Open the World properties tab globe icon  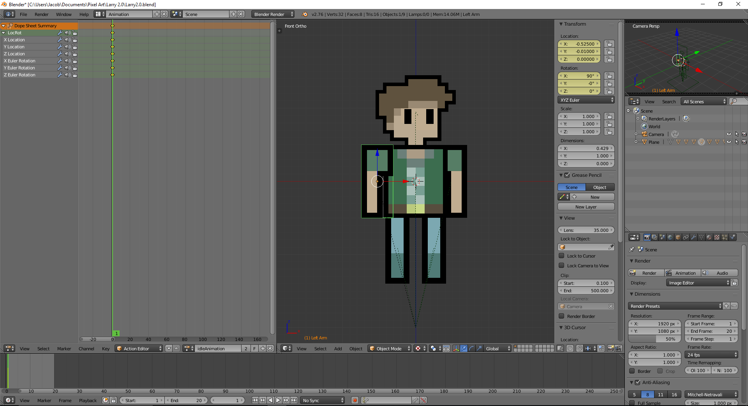670,237
